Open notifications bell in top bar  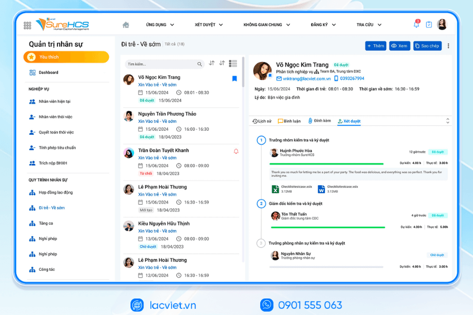point(416,25)
